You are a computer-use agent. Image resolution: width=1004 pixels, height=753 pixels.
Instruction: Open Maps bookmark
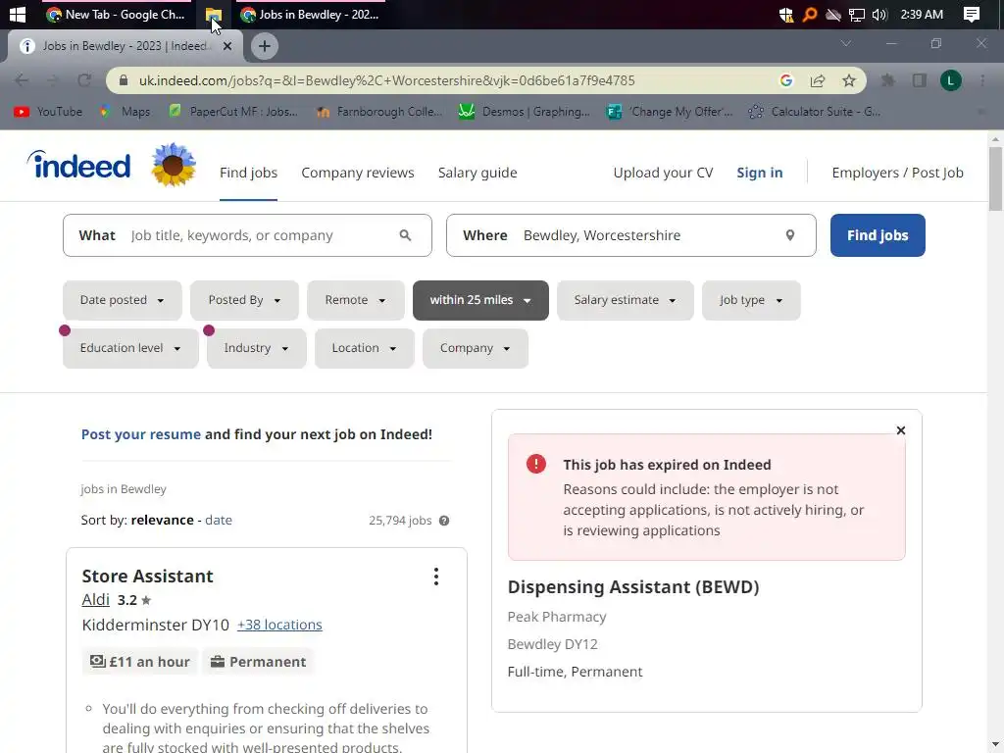(125, 112)
